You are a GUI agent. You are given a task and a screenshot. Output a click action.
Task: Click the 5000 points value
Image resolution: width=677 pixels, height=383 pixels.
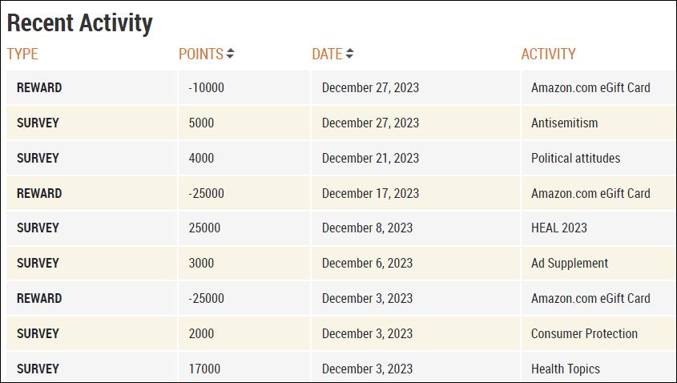point(201,123)
